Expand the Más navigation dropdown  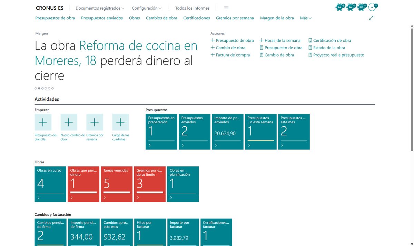pyautogui.click(x=306, y=18)
